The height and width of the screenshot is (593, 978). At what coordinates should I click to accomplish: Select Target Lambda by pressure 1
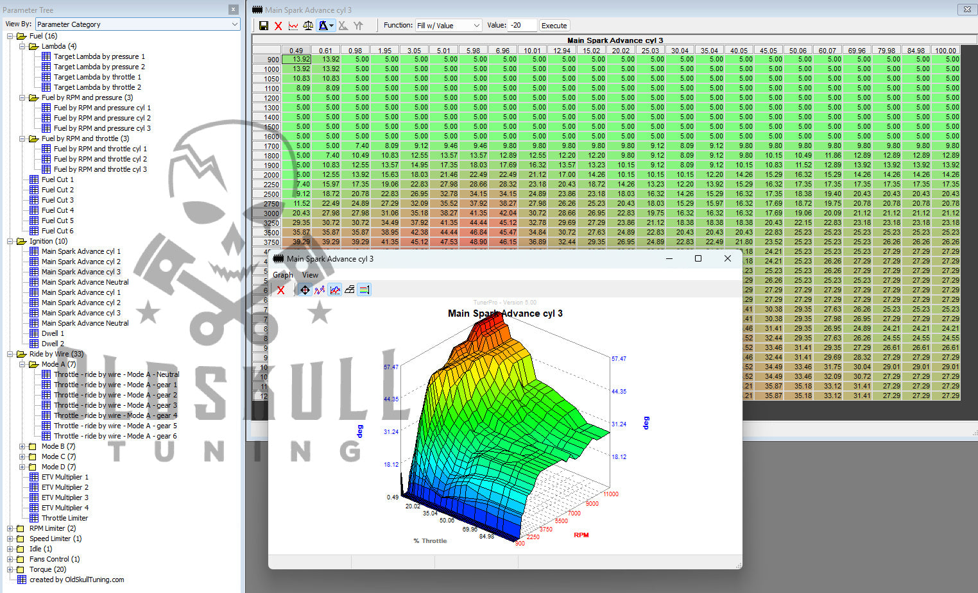tap(99, 56)
